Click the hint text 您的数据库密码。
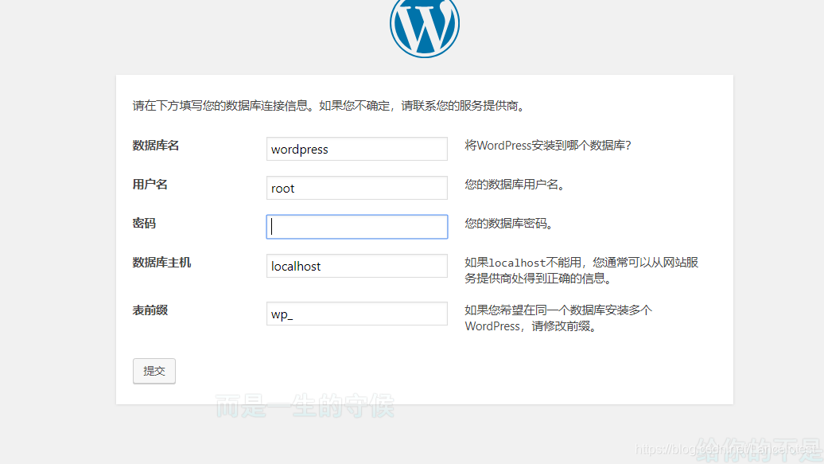This screenshot has width=824, height=464. coord(509,224)
